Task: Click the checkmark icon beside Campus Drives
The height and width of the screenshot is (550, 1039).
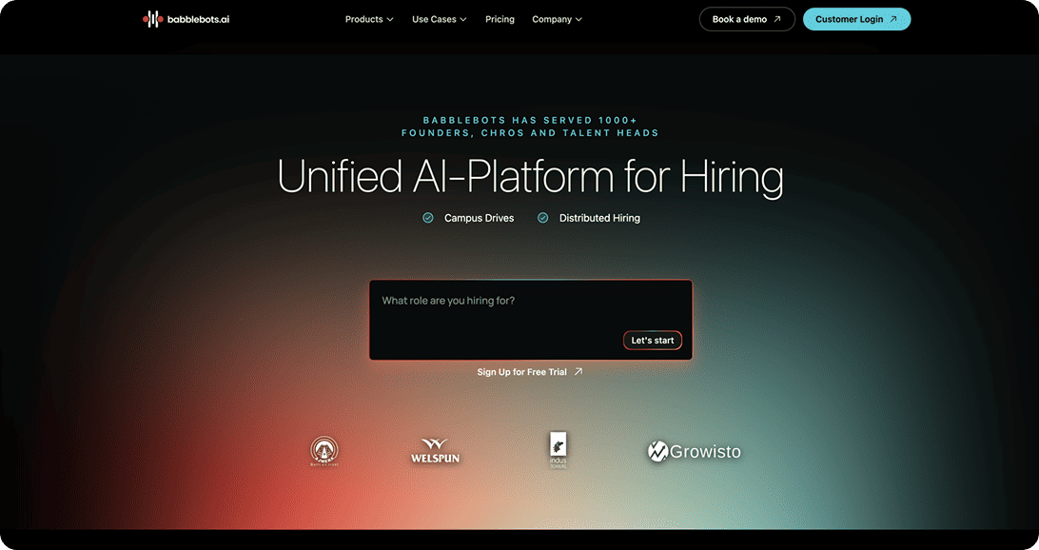Action: [428, 218]
